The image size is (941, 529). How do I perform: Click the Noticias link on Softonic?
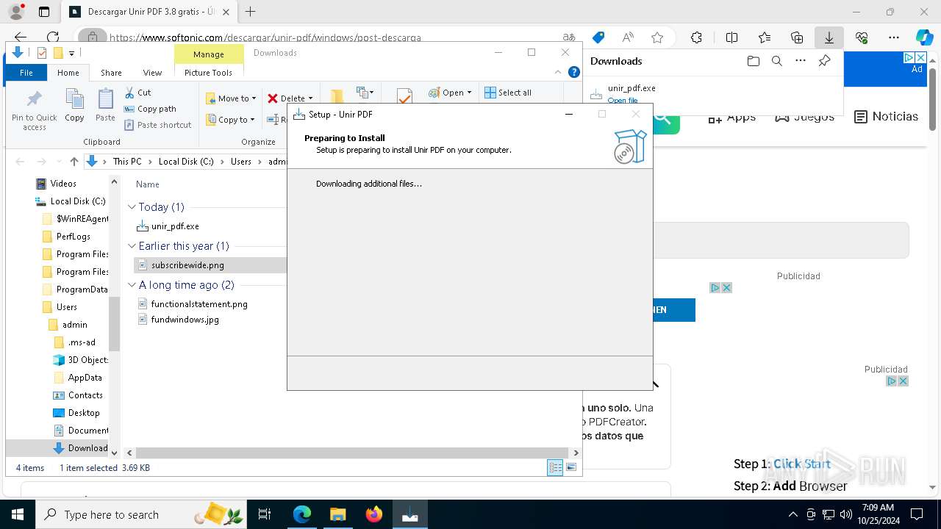(886, 116)
